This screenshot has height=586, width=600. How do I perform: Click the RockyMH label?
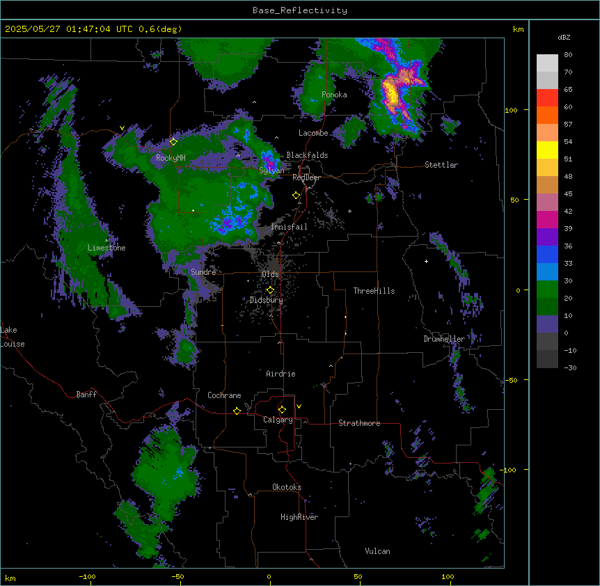pos(171,158)
